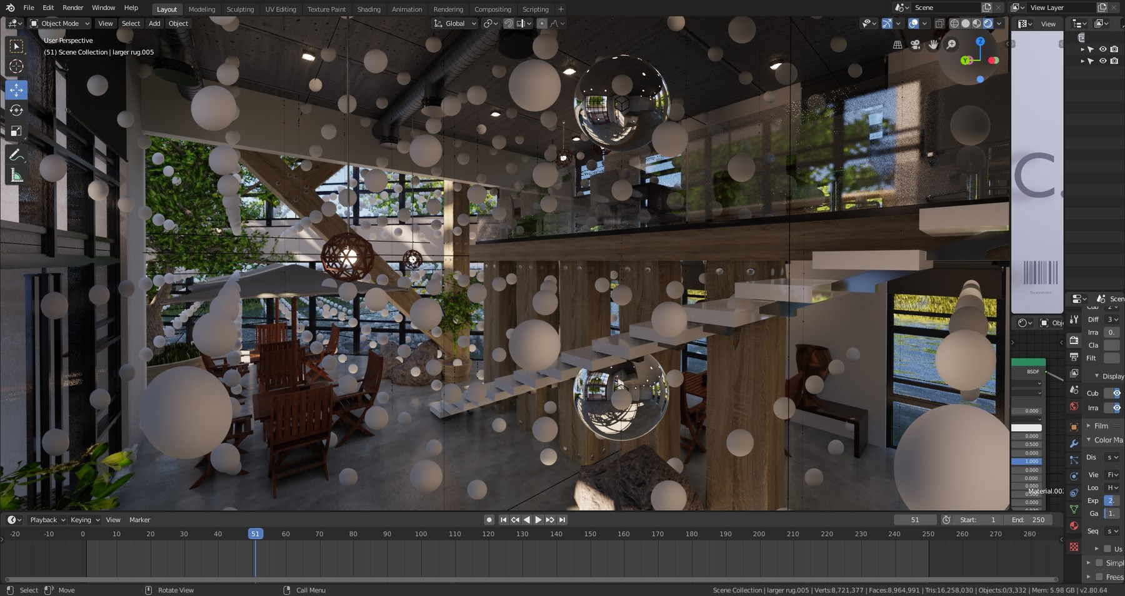Open the pivot point dropdown
Screen dimensions: 1125x596
pos(491,24)
